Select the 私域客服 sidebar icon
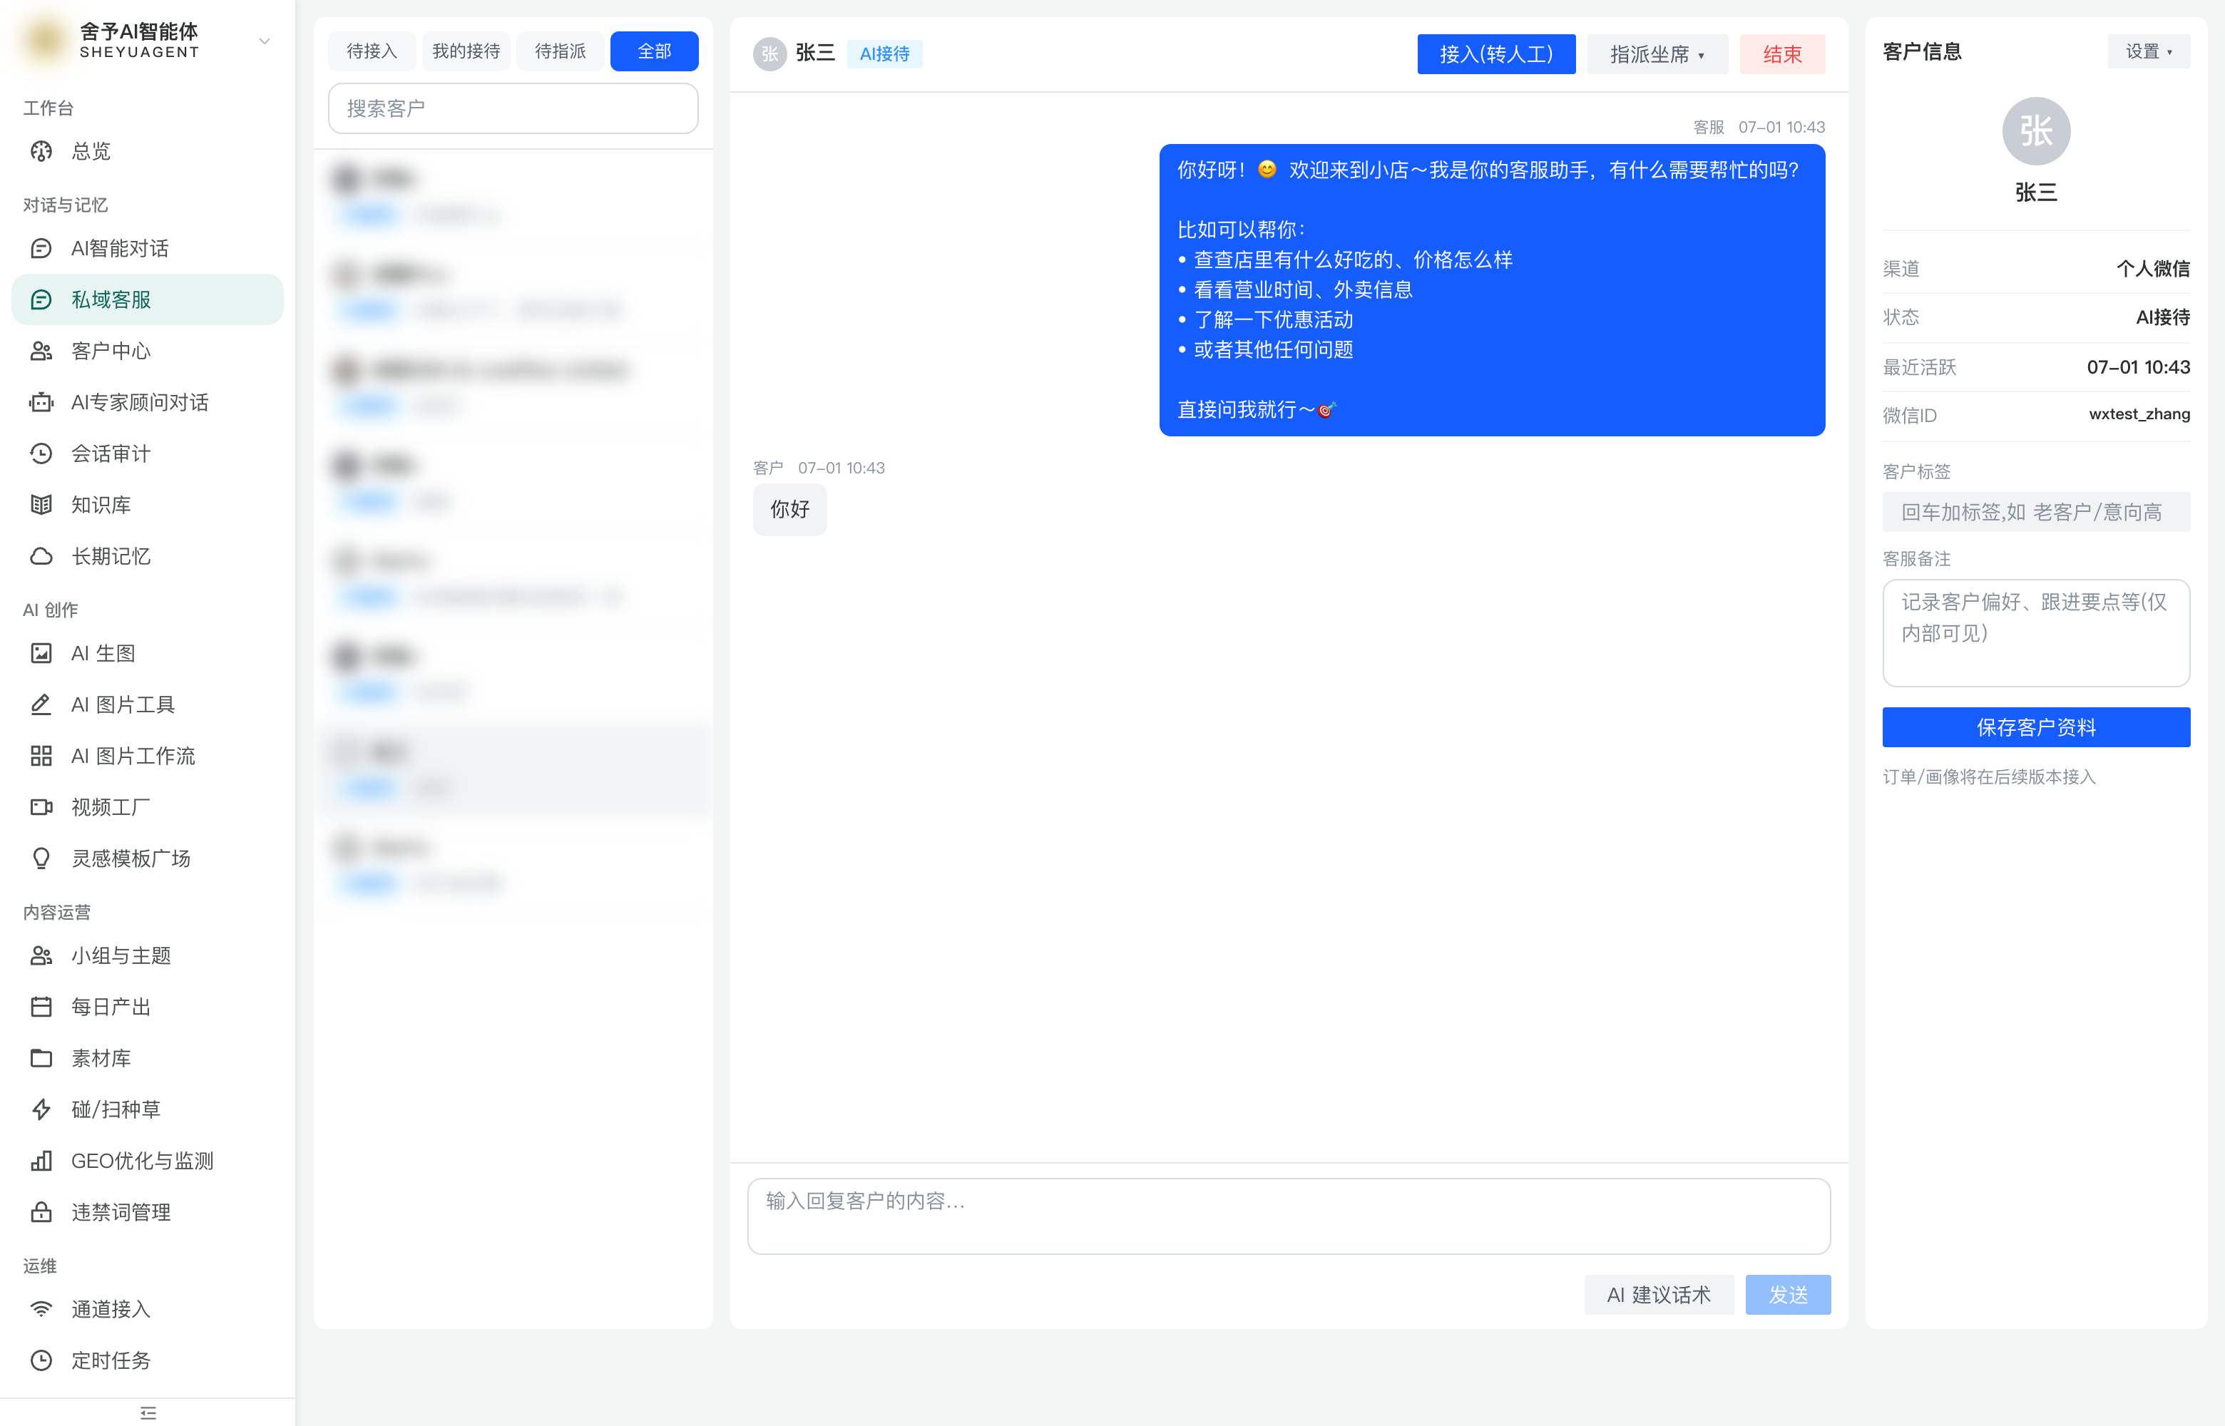This screenshot has height=1426, width=2225. 41,299
